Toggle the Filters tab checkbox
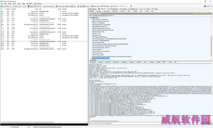The image size is (213, 128). pyautogui.click(x=145, y=9)
